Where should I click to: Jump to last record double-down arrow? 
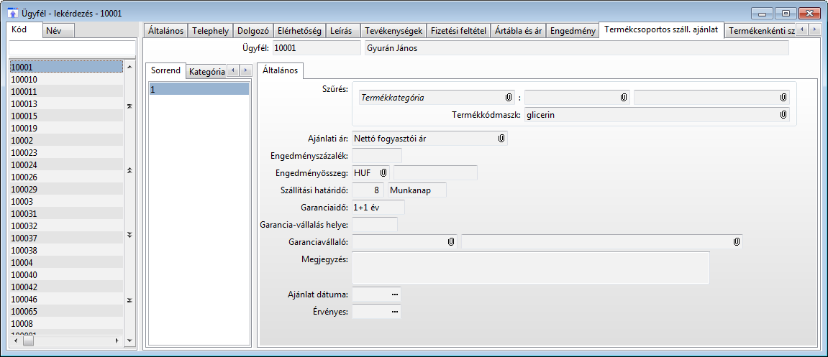(130, 300)
